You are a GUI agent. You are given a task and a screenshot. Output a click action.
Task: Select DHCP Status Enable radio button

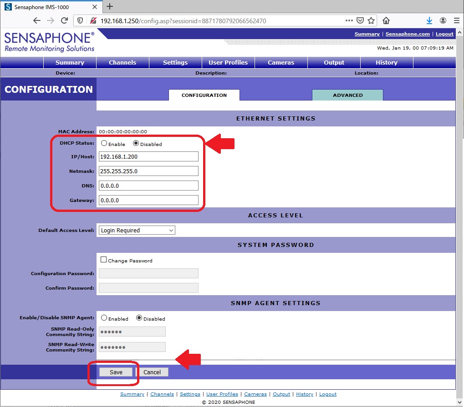pyautogui.click(x=104, y=143)
